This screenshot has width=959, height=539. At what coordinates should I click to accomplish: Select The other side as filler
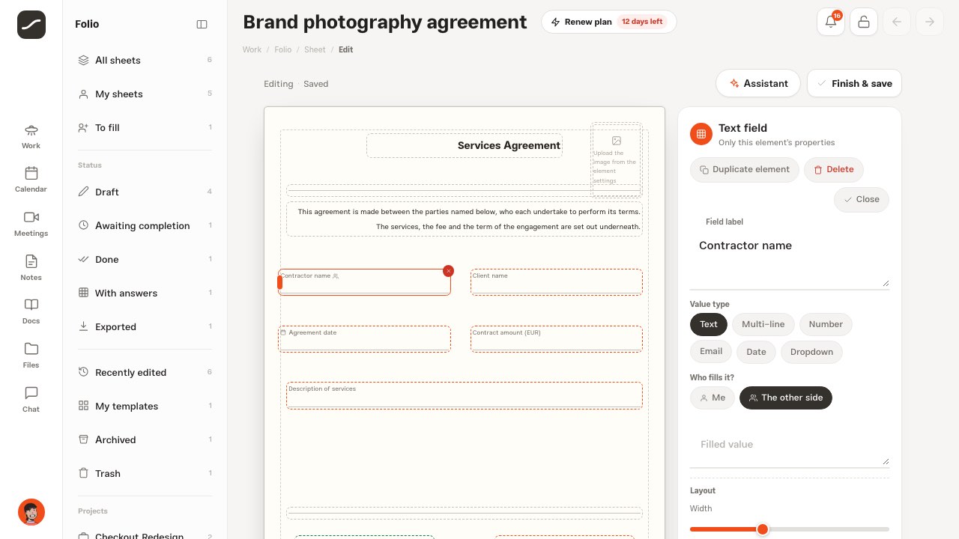(x=786, y=398)
